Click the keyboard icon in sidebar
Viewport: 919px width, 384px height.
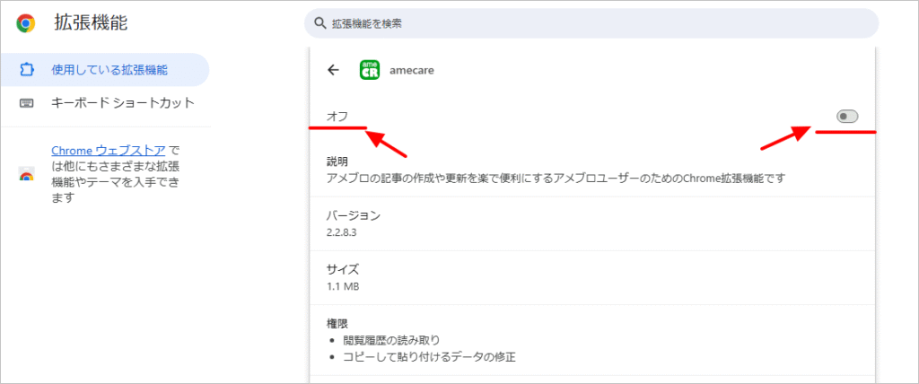26,102
